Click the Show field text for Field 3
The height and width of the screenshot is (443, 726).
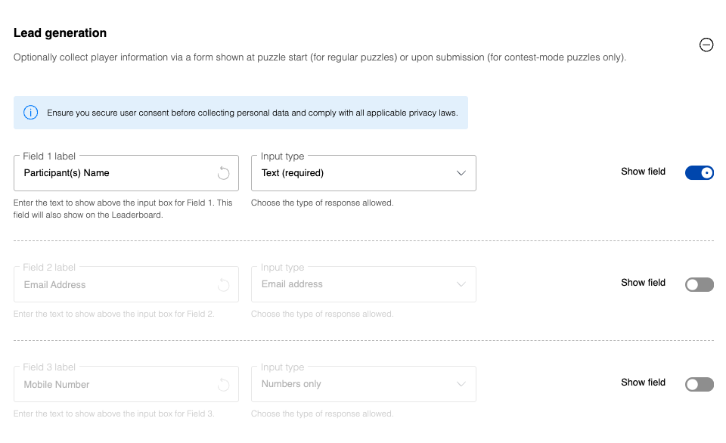(643, 383)
